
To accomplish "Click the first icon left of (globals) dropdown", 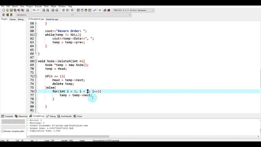I will 4,15.
